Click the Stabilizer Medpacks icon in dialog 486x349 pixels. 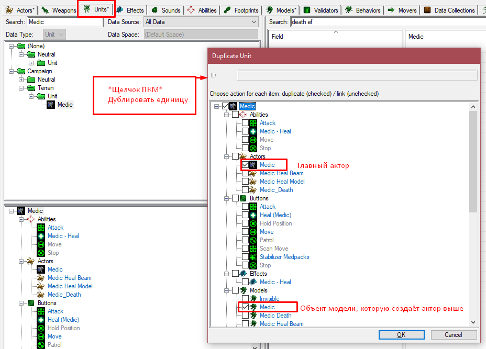pyautogui.click(x=253, y=257)
